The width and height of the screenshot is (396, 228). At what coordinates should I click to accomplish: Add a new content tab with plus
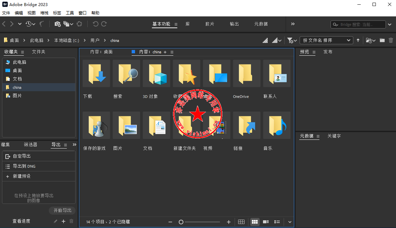tap(165, 52)
